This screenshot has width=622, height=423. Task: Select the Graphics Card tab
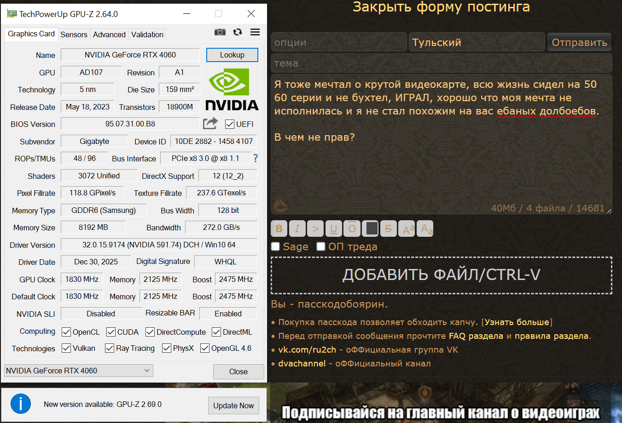[x=31, y=34]
